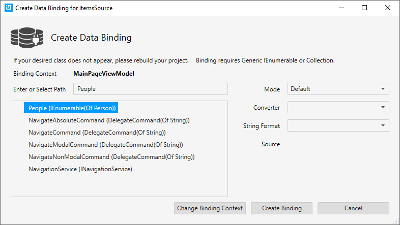Click the Create Binding button
The height and width of the screenshot is (225, 400).
click(281, 208)
